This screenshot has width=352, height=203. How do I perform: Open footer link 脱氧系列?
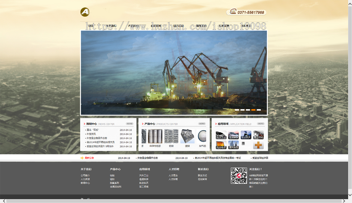[x=115, y=183]
